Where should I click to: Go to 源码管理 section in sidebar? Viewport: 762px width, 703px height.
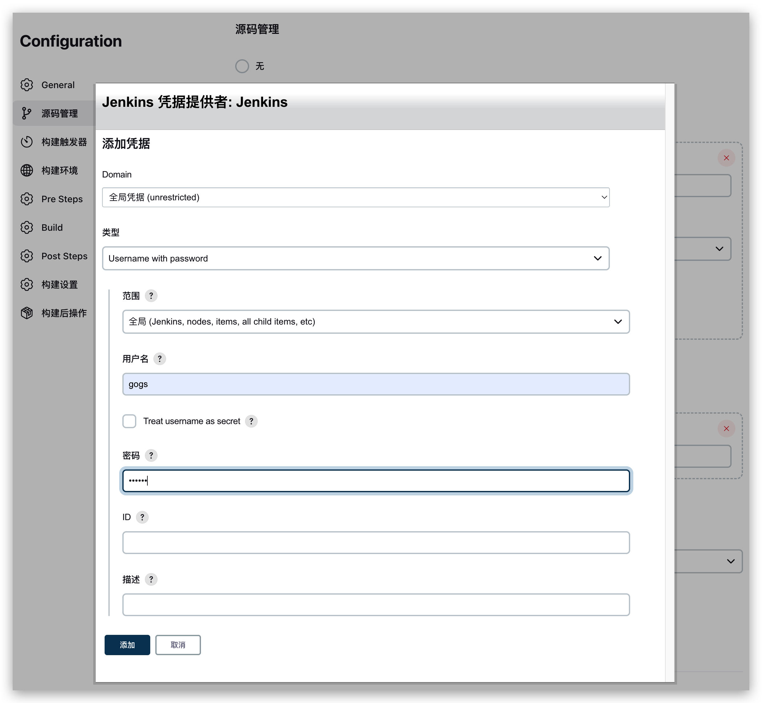point(60,113)
